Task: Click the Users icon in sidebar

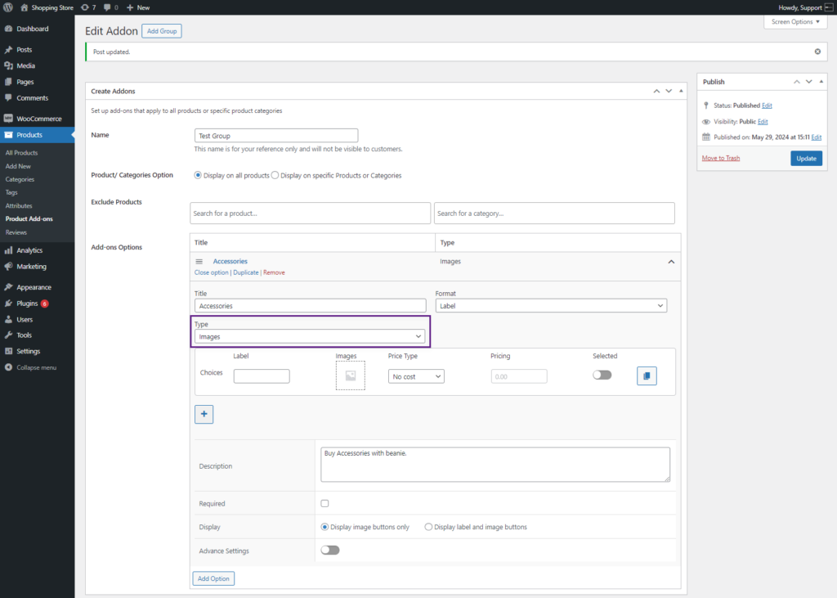Action: click(x=8, y=319)
